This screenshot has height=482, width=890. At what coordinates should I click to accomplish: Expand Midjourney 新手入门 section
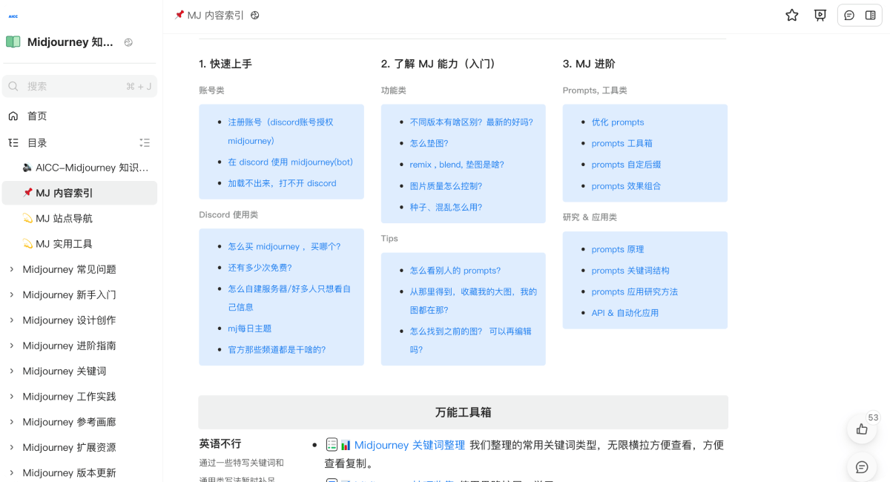(x=11, y=294)
